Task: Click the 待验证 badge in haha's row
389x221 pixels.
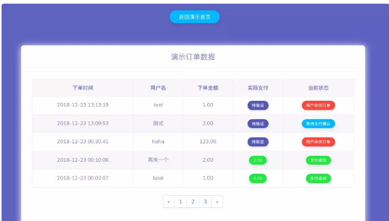Action: [258, 142]
